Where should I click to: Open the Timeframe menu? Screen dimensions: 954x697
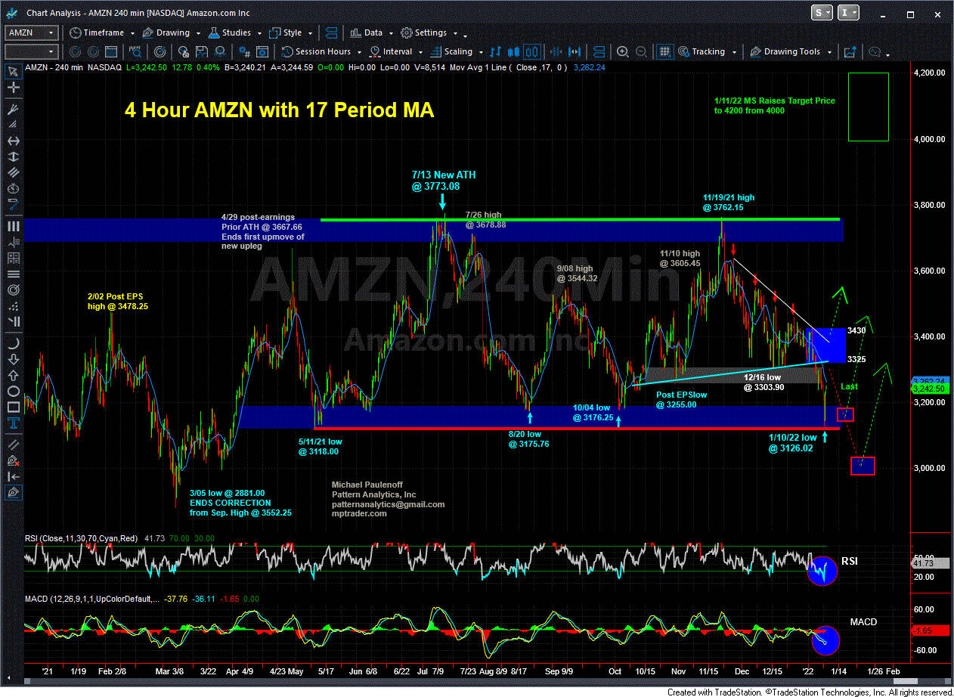tap(96, 33)
